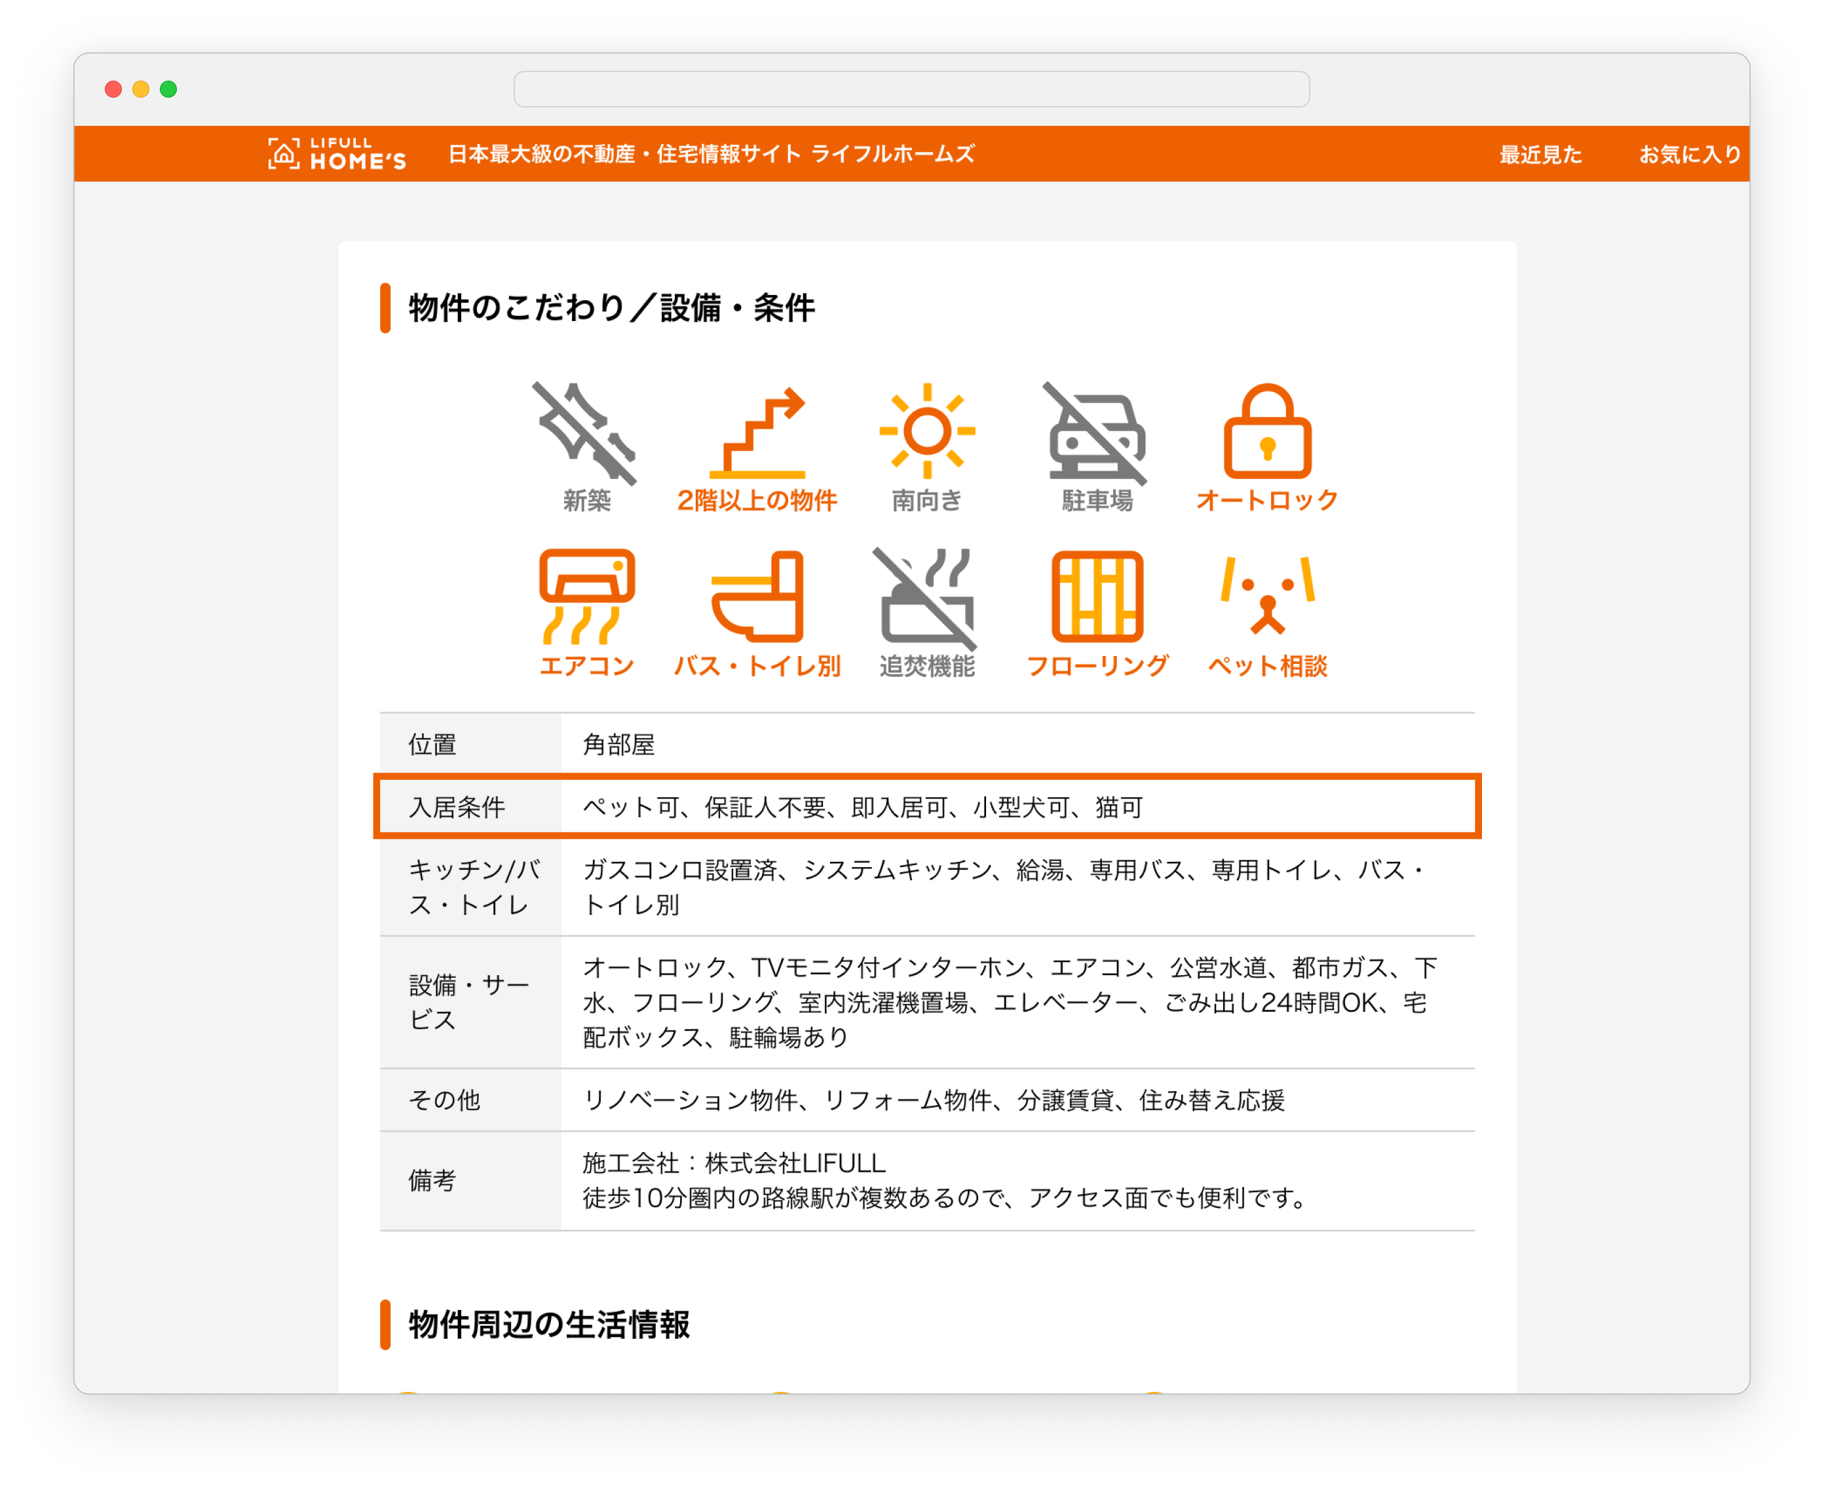The width and height of the screenshot is (1824, 1489).
Task: Click the browser address bar
Action: coord(911,89)
